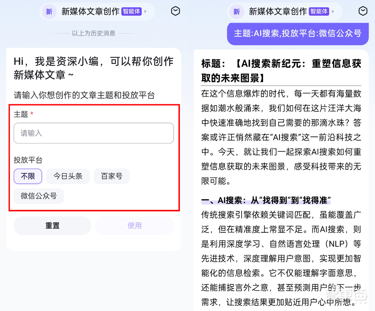Screen dimensions: 375x311
Task: Select the 百家号 platform option
Action: 112,176
